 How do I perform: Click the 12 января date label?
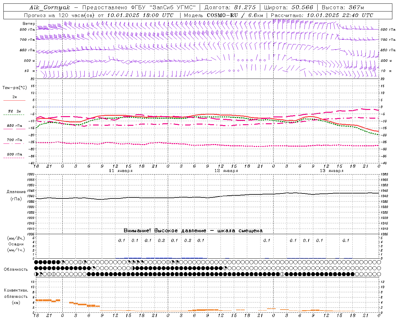pyautogui.click(x=226, y=171)
